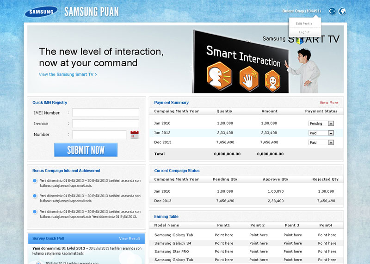This screenshot has width=370, height=264.
Task: Click Samsung Galaxy S4 in Earning Table
Action: (173, 243)
